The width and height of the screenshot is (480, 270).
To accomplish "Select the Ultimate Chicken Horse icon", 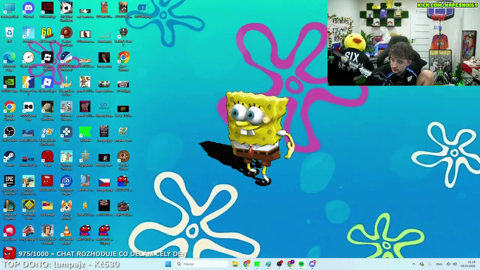I will pos(66,160).
